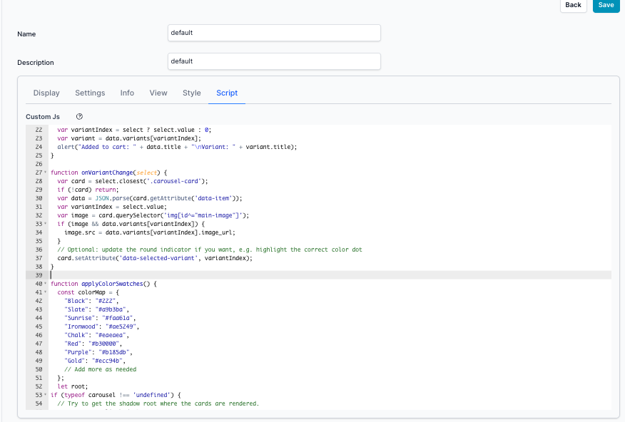Click the "Try to get the shadow root" comment

pos(158,403)
